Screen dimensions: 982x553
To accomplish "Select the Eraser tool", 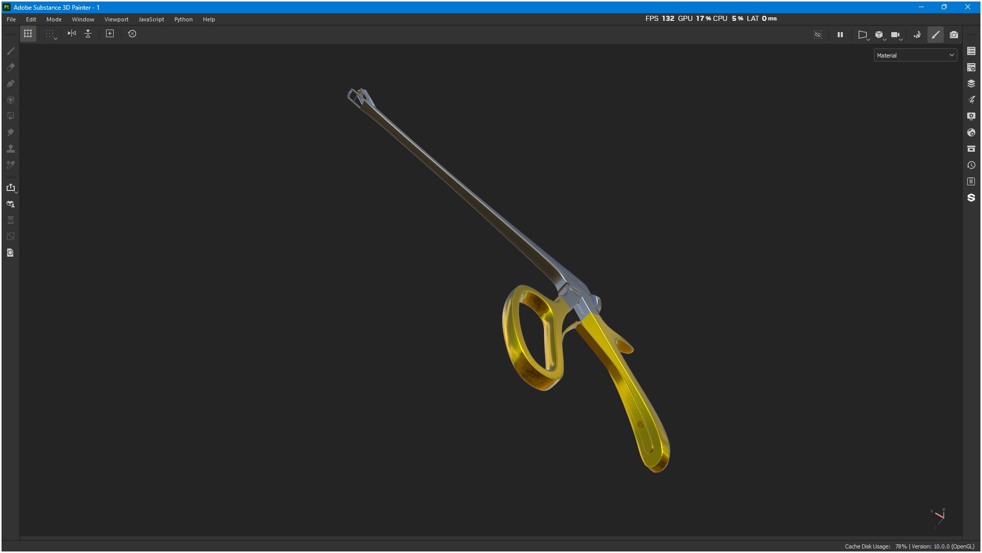I will coord(11,67).
